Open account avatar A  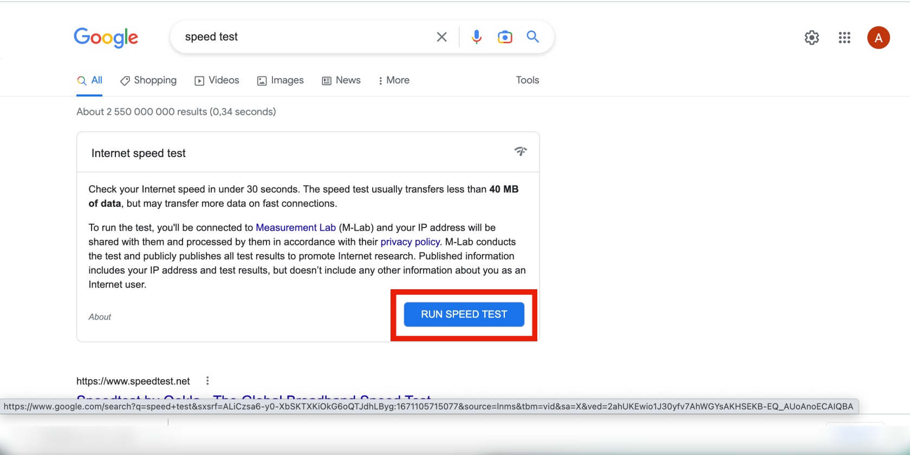coord(879,37)
